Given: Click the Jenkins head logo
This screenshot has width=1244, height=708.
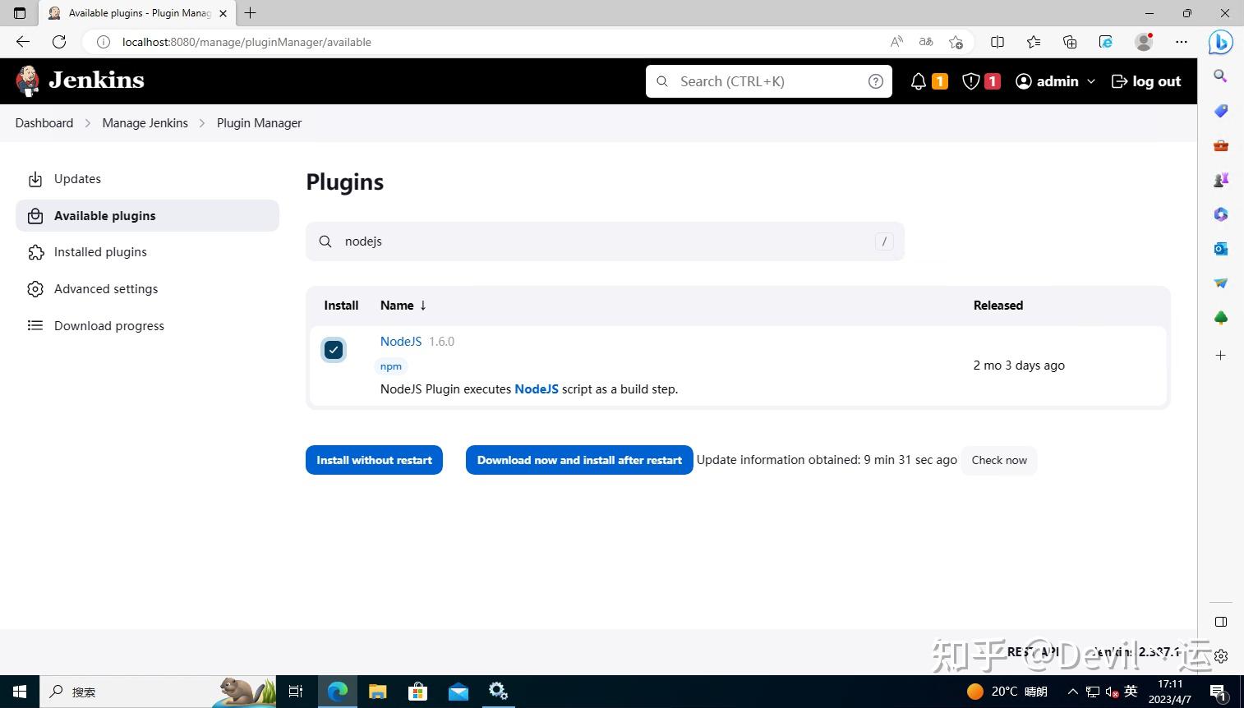Looking at the screenshot, I should pos(25,80).
